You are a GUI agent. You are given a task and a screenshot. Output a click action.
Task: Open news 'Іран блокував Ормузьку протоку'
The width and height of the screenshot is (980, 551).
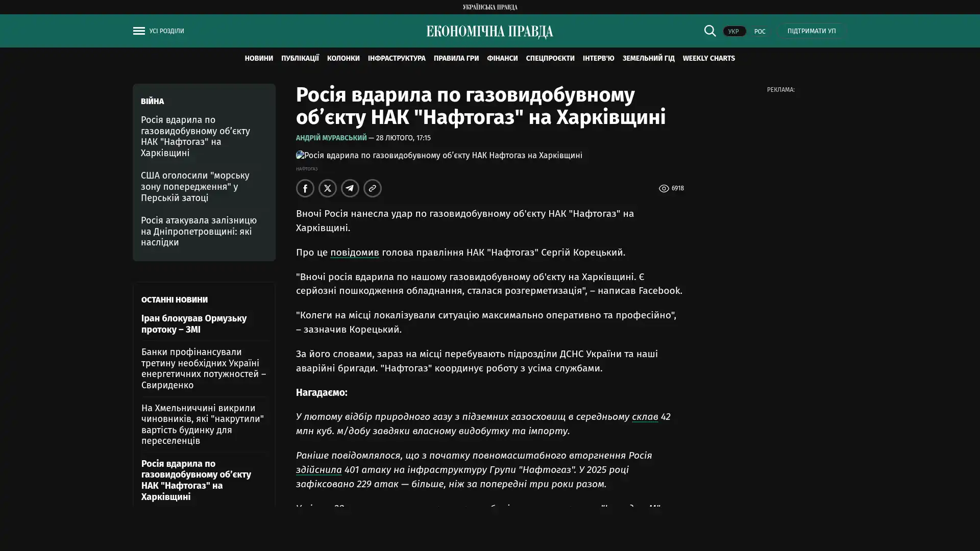click(194, 323)
